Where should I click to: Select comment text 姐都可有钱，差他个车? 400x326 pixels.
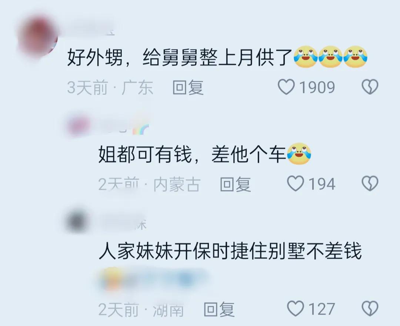pos(192,154)
